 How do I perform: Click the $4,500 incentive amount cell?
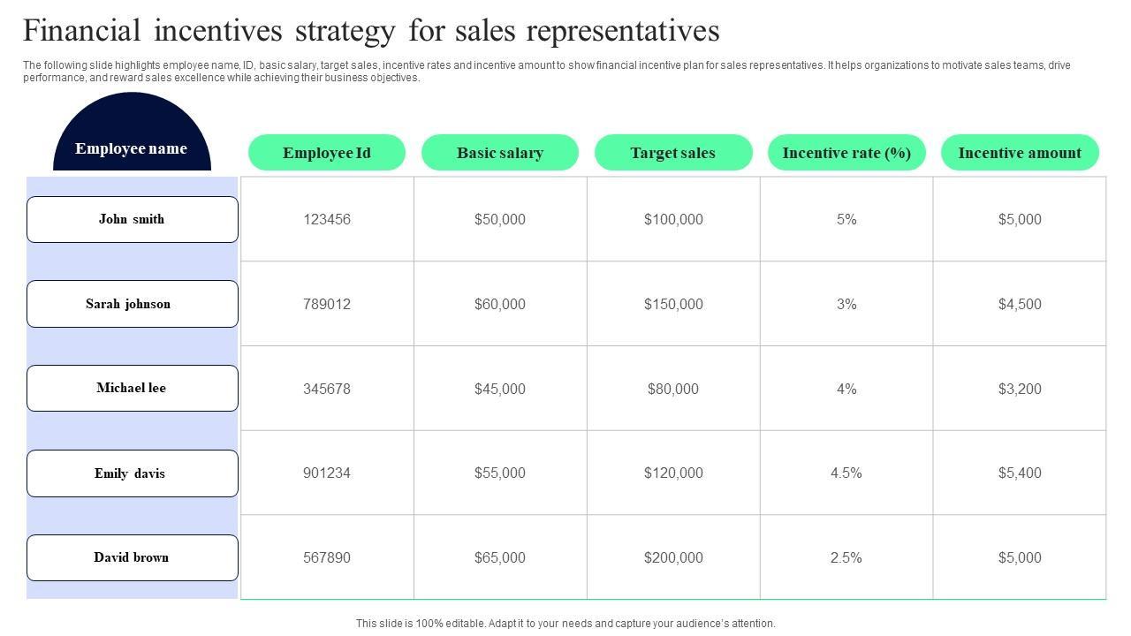1020,304
